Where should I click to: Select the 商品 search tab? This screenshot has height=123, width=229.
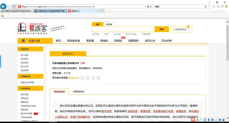(98, 24)
